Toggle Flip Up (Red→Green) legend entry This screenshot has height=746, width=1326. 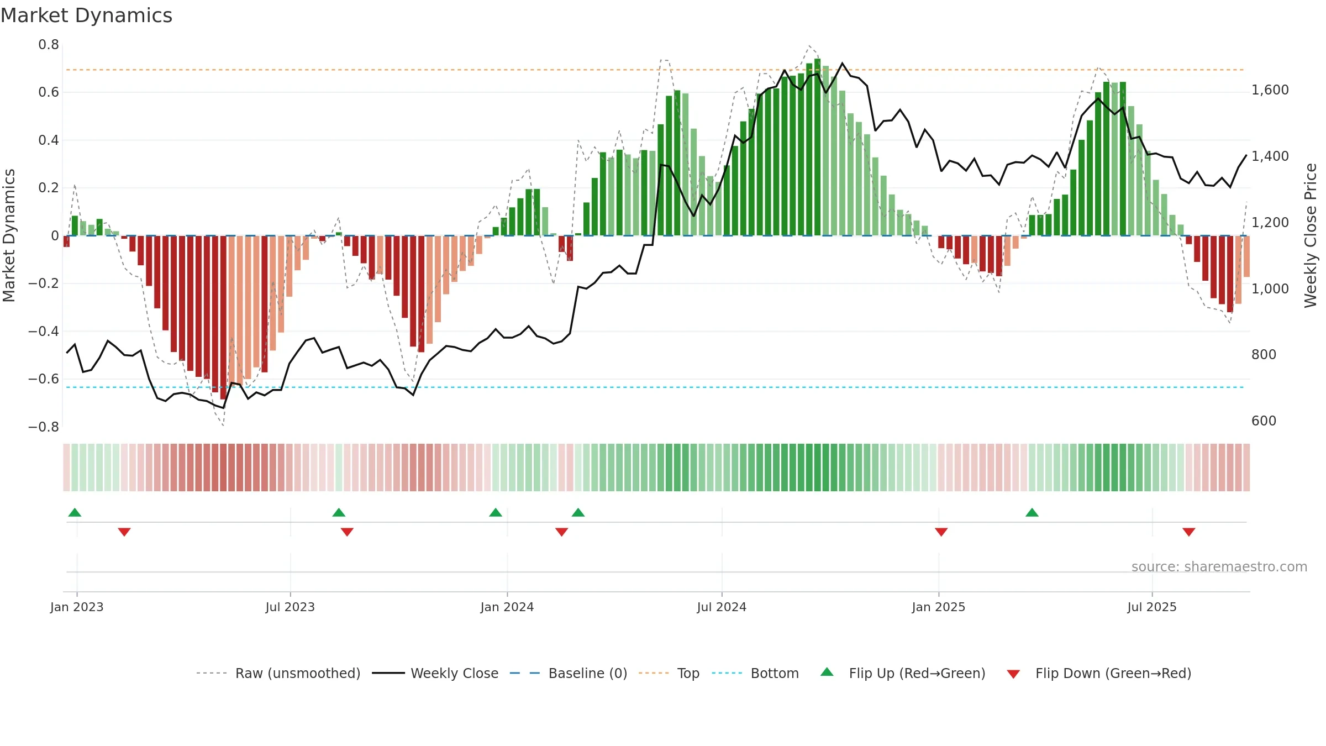(x=903, y=673)
